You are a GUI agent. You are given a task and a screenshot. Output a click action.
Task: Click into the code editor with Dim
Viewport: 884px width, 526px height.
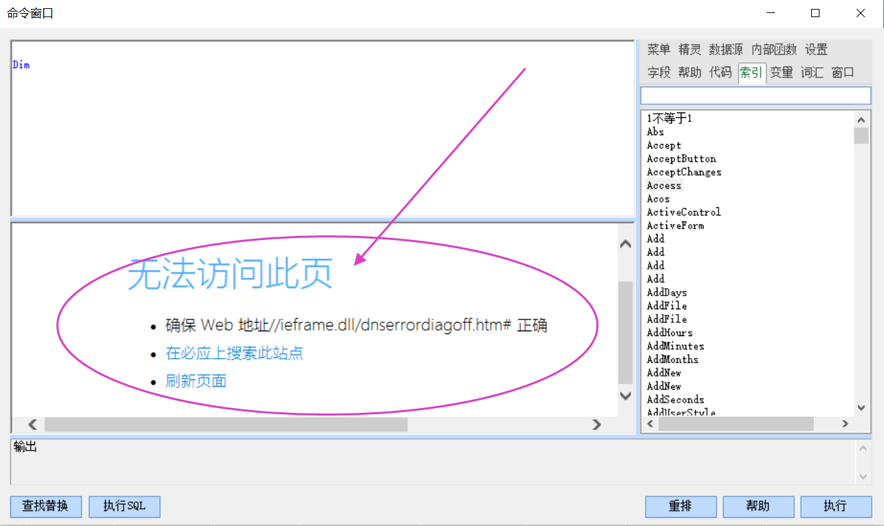tap(322, 129)
